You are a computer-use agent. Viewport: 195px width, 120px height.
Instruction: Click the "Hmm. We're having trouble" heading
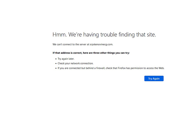pyautogui.click(x=104, y=34)
